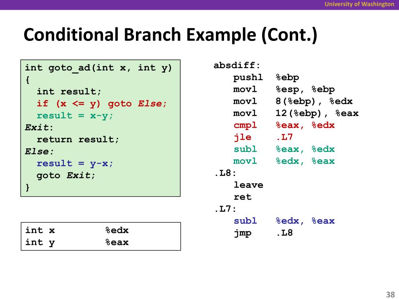The height and width of the screenshot is (299, 399).
Task: Click the green 'result = x-y;' line
Action: [x=75, y=116]
